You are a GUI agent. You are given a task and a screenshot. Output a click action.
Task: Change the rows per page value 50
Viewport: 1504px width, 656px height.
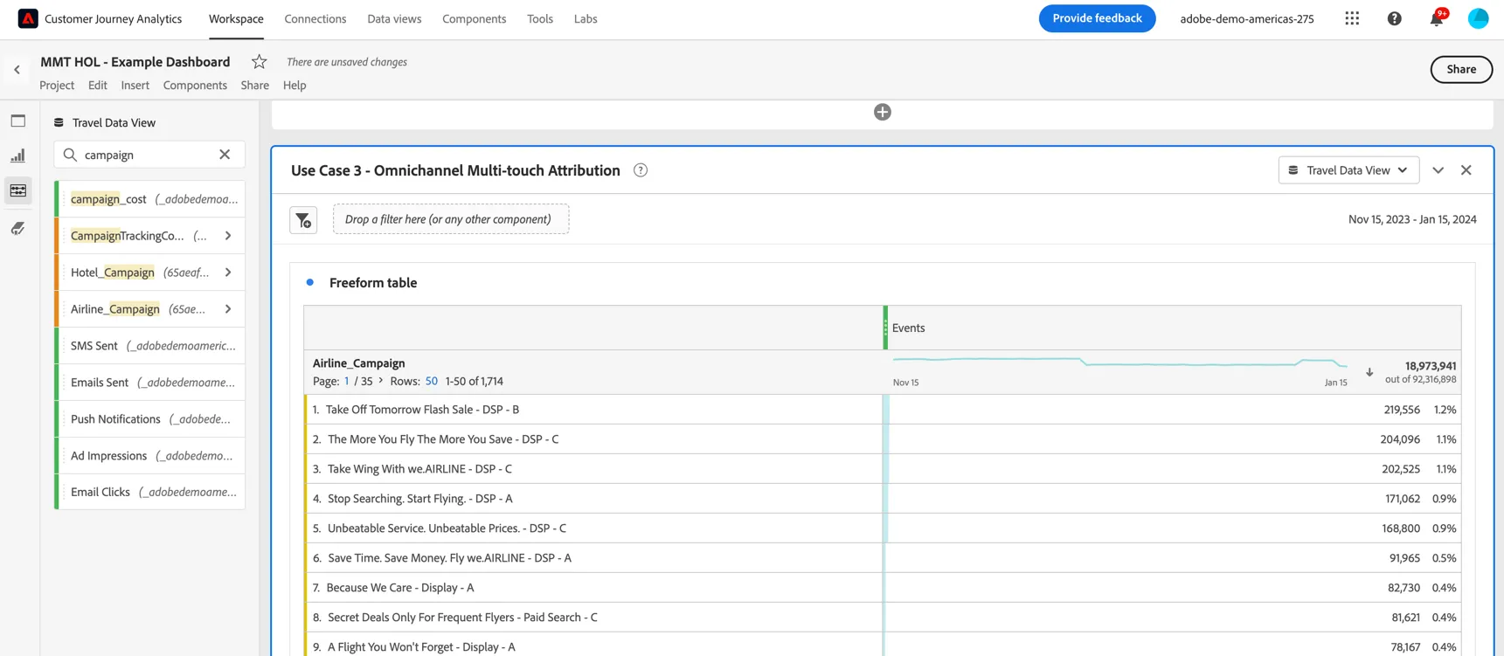click(x=432, y=381)
